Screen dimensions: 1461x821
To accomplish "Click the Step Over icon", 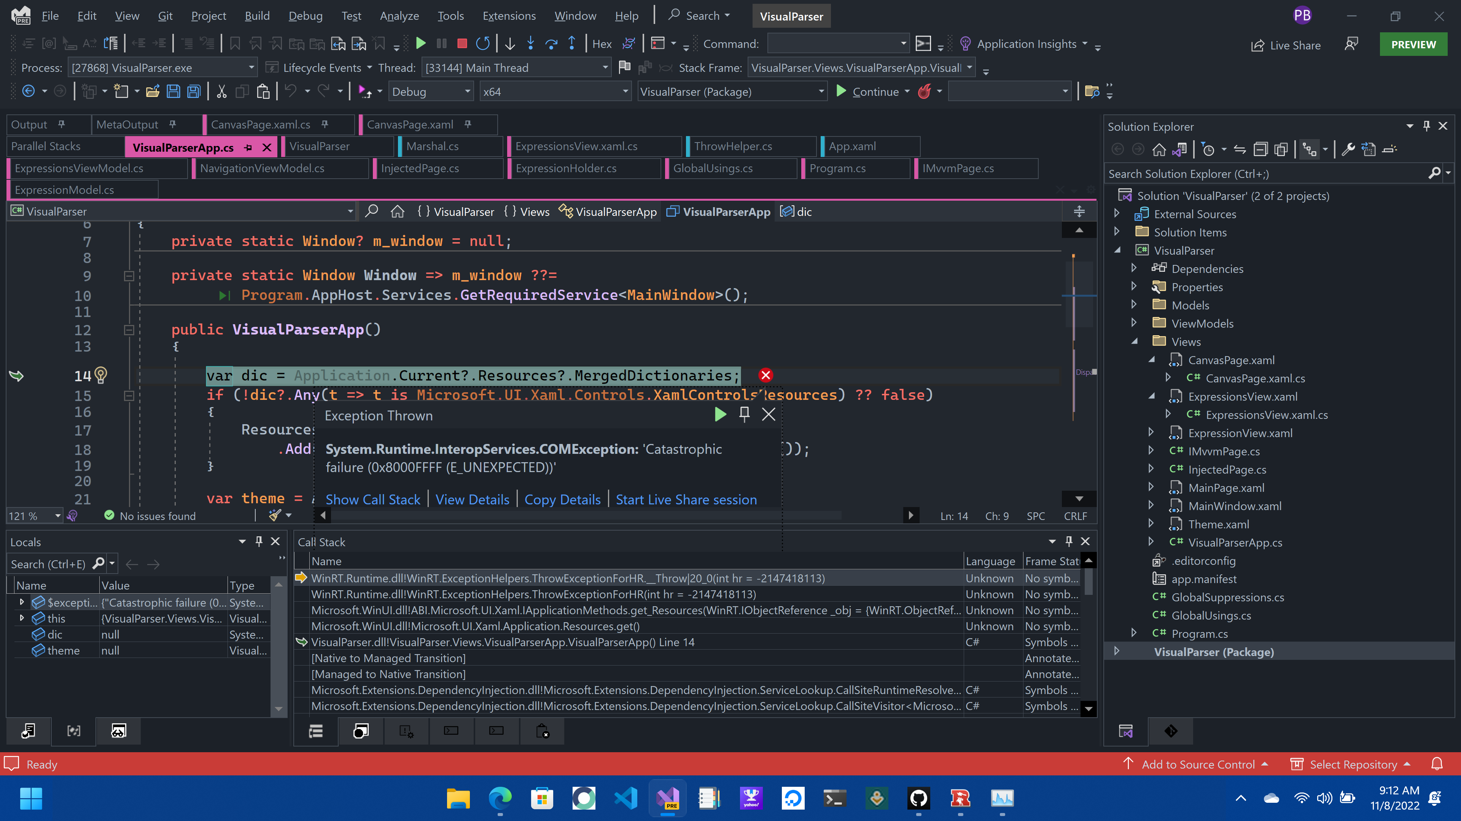I will click(x=551, y=44).
